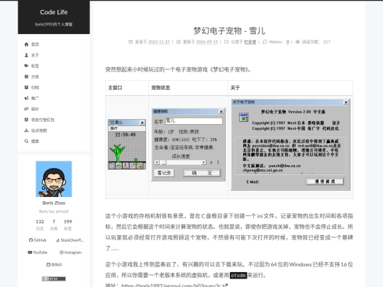Click the boris1993 personal blog subtitle
Screen dimensions: 383x287
(x=54, y=24)
